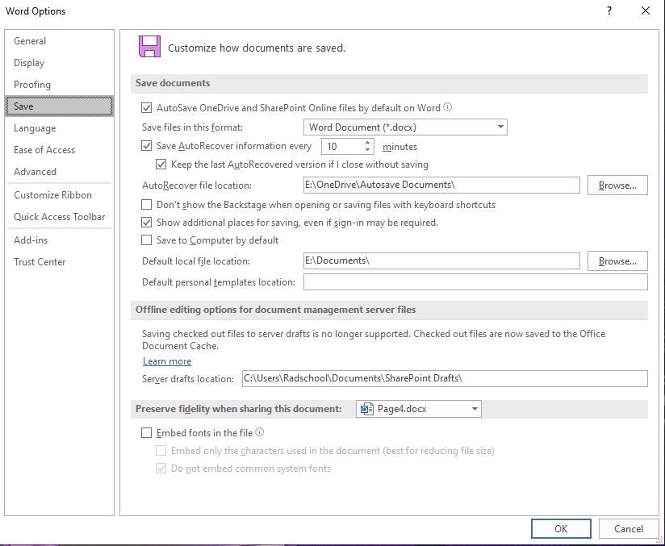Click the AutoSave info icon

pyautogui.click(x=447, y=107)
